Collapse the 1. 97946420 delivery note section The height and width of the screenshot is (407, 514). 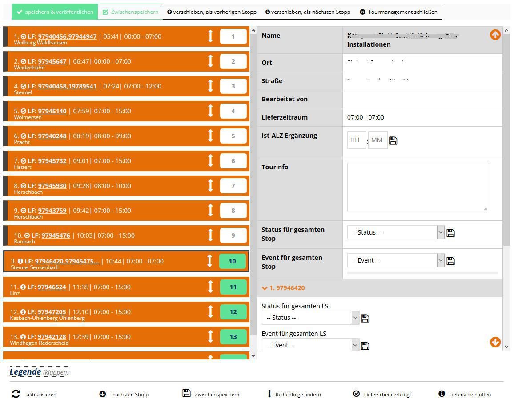click(x=283, y=288)
